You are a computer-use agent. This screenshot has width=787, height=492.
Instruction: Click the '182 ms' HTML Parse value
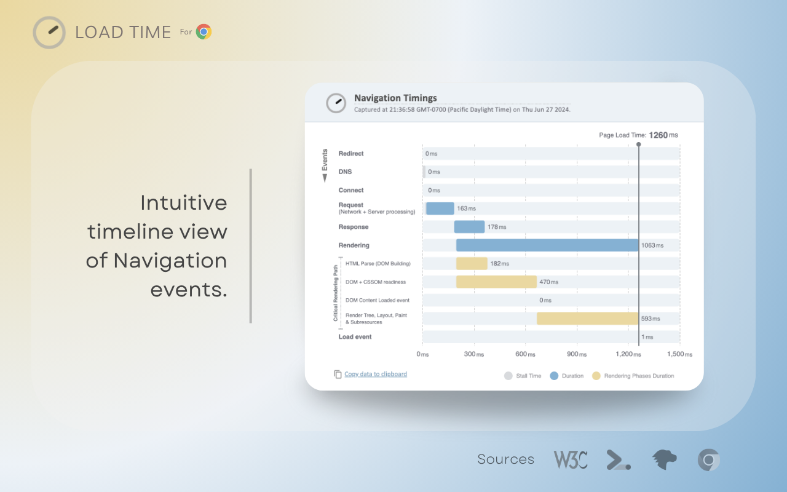[x=499, y=263]
